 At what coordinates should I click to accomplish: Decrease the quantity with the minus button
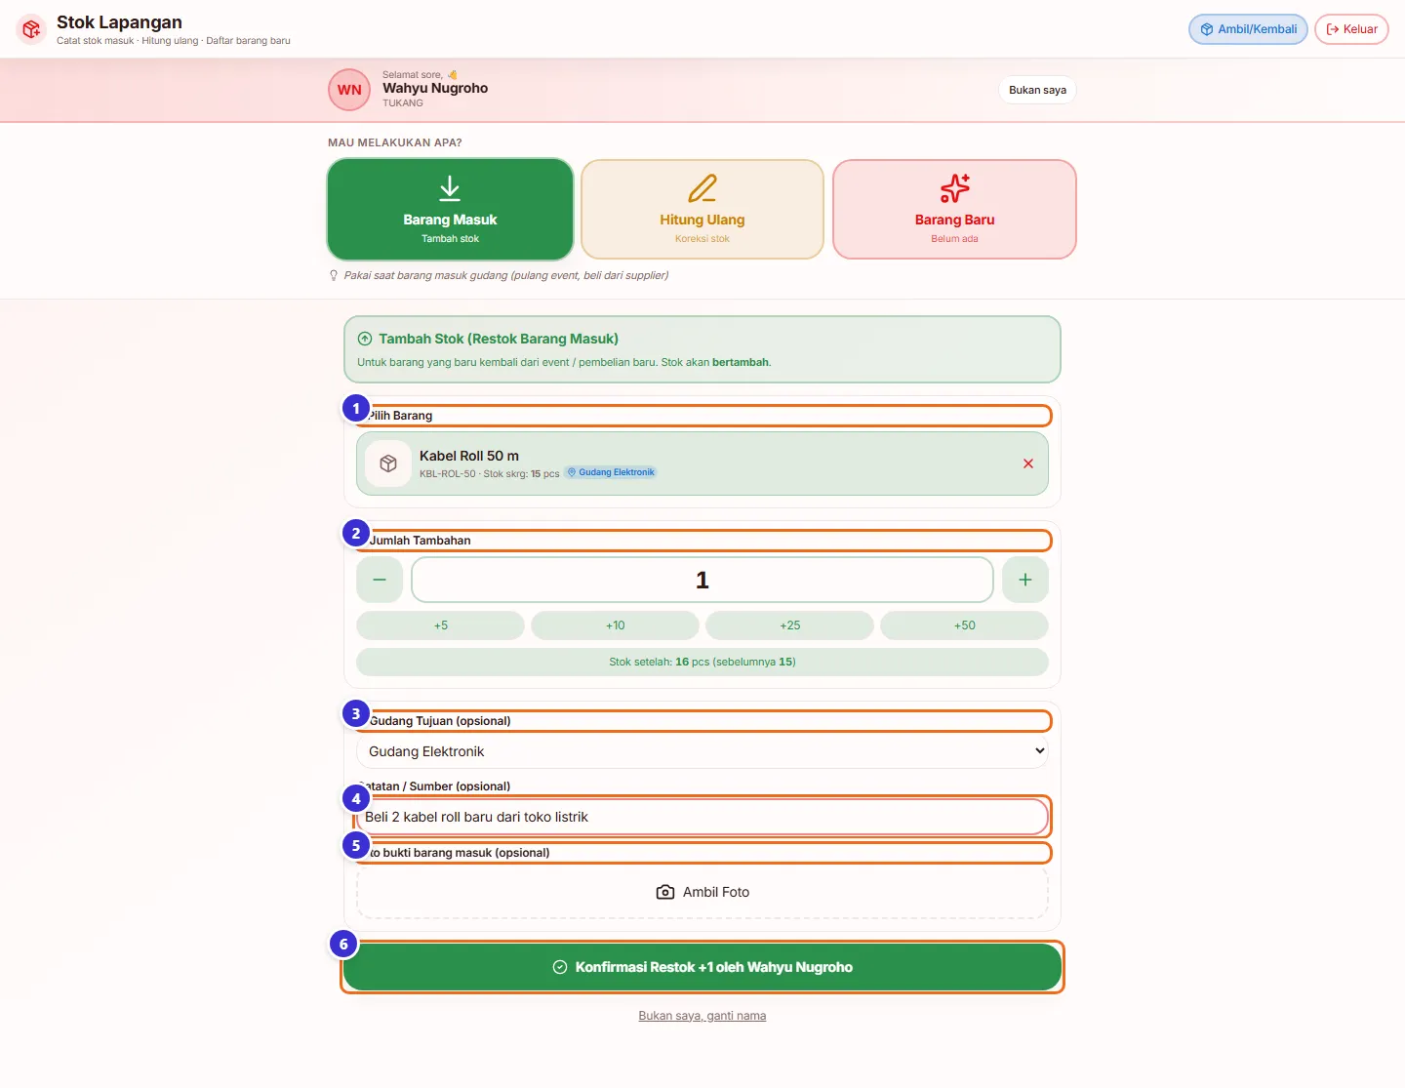(380, 580)
